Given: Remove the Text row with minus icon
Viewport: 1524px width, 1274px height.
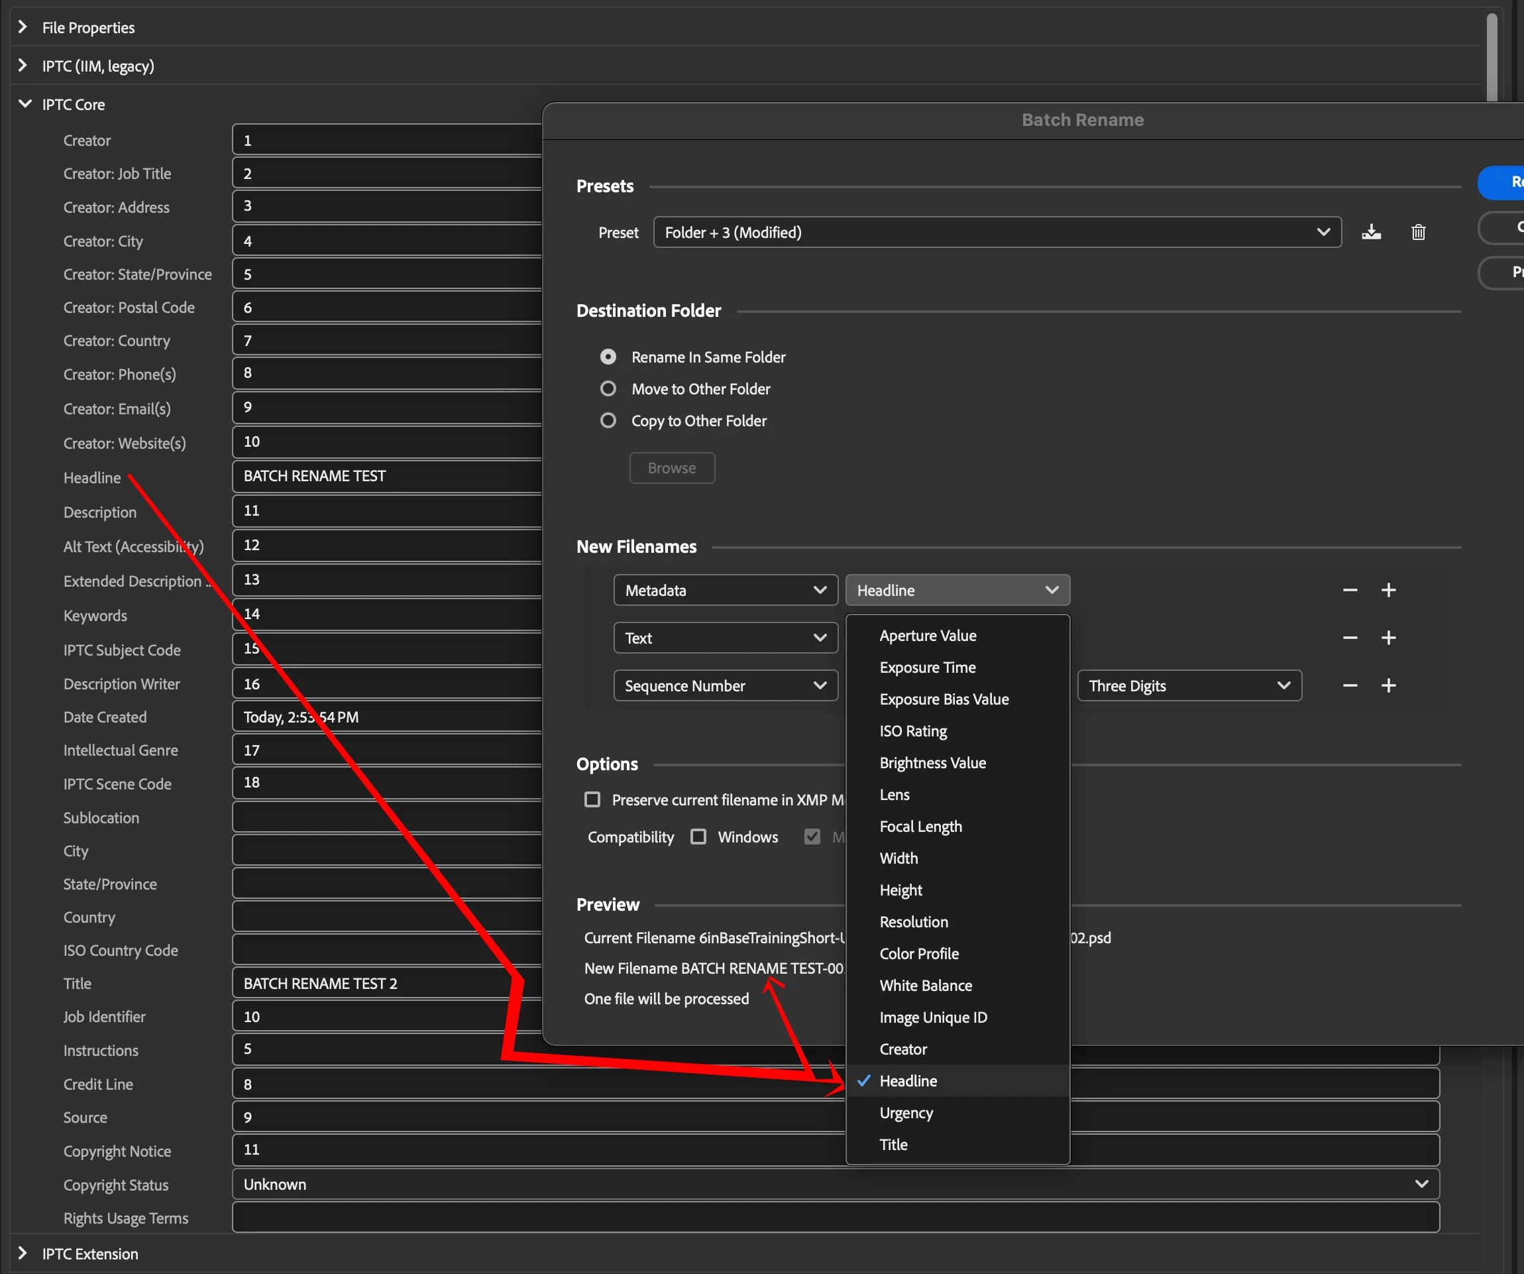Looking at the screenshot, I should pos(1350,638).
